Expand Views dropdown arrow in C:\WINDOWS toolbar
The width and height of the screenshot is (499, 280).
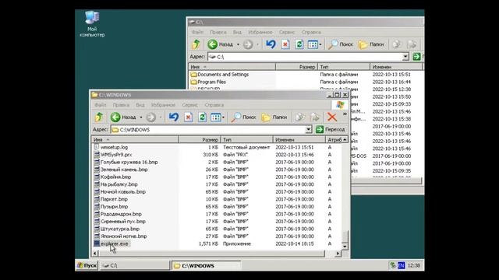click(x=224, y=117)
